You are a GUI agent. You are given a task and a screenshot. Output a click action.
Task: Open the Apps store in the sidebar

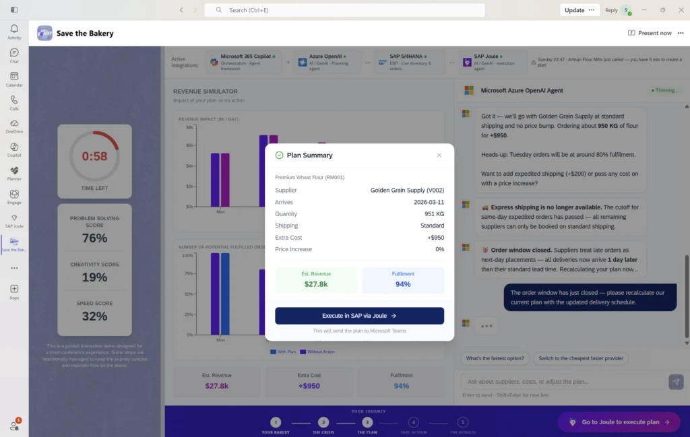point(14,292)
